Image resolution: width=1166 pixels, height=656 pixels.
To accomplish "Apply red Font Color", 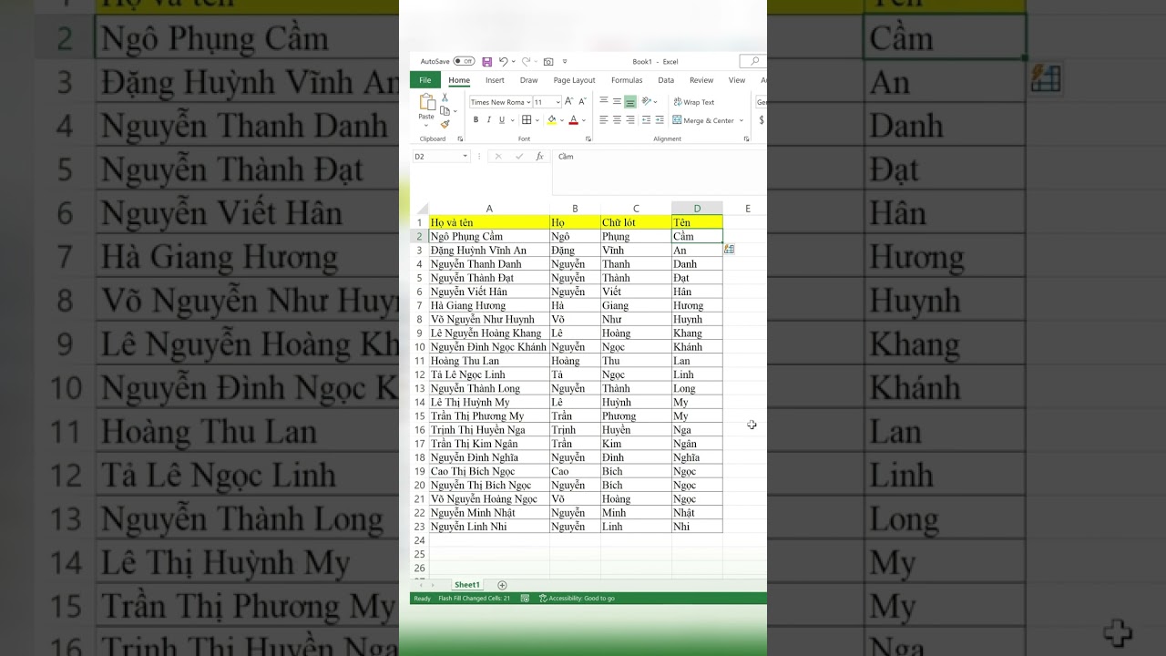I will point(573,120).
